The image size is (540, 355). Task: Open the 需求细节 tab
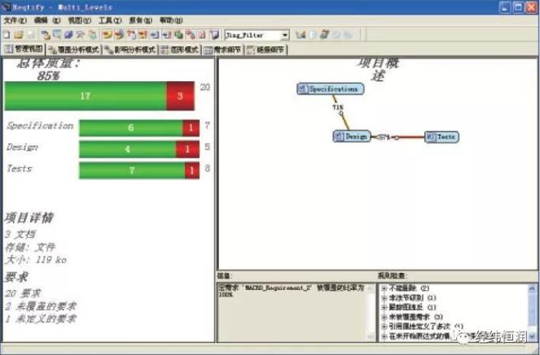click(222, 50)
